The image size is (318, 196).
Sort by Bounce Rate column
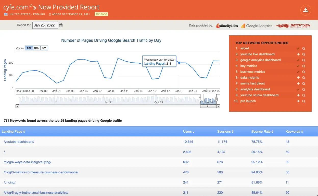(262, 132)
